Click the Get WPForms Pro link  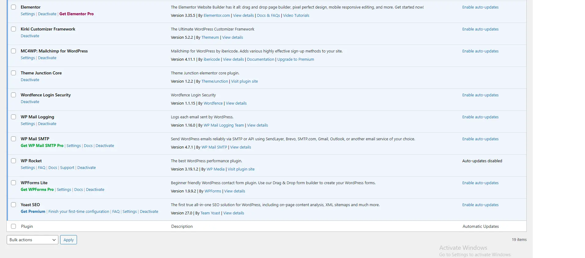coord(37,190)
